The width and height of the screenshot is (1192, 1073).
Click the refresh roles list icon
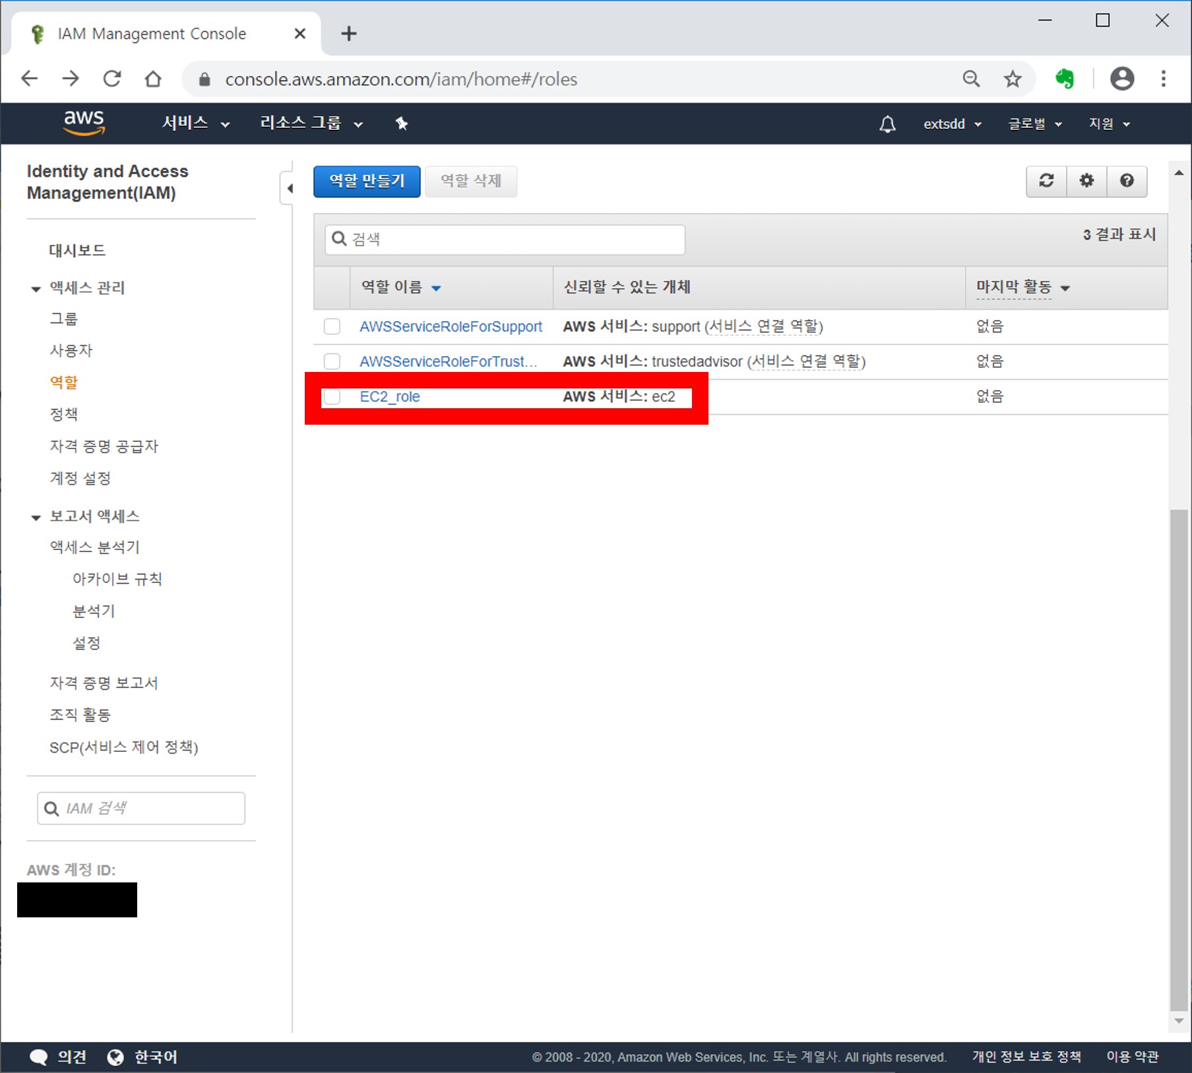[x=1046, y=181]
